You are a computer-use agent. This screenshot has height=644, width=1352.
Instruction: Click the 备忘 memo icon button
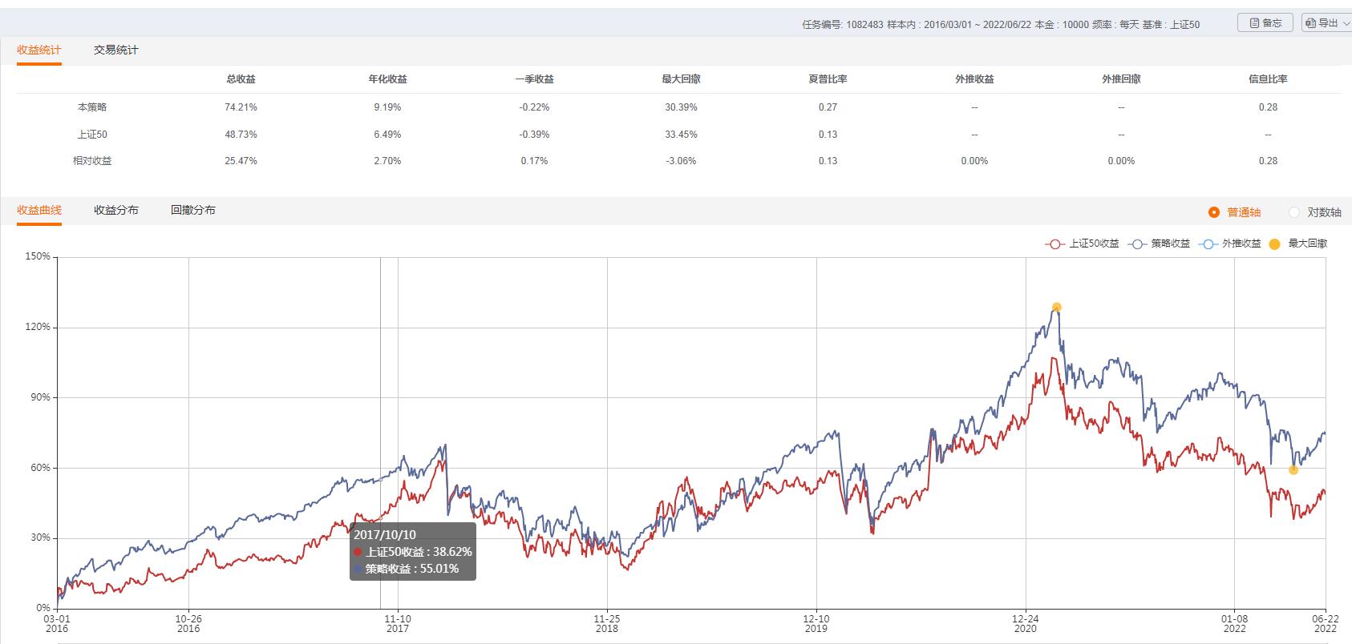(1253, 23)
